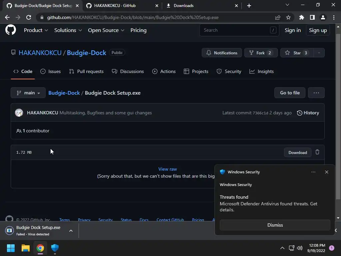Open the notification count badge

(331, 248)
